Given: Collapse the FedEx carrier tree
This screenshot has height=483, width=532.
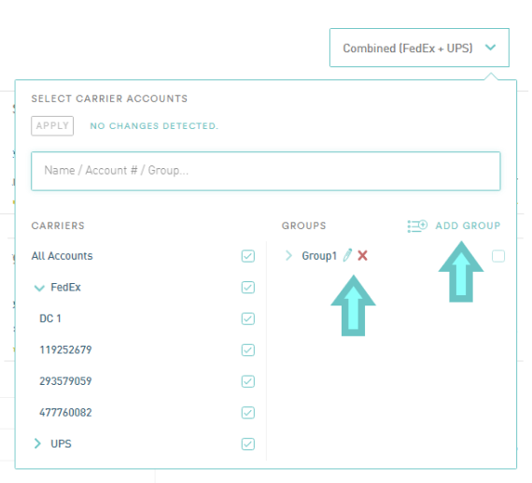Looking at the screenshot, I should point(39,288).
